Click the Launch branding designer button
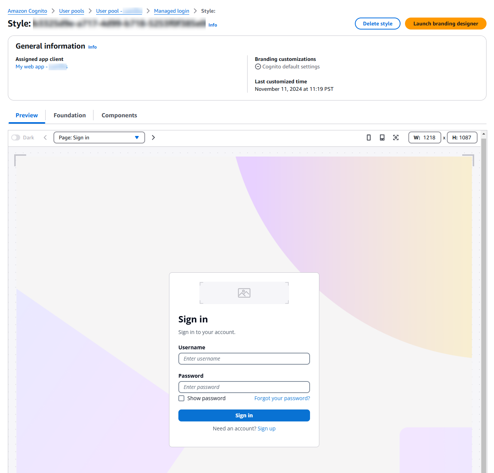494x473 pixels. point(445,24)
